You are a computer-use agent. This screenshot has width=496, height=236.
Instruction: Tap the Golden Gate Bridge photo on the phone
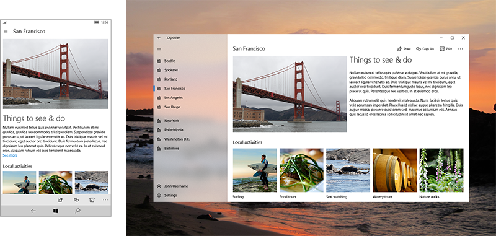point(55,74)
